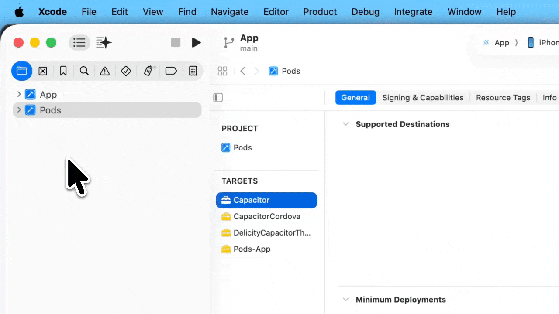Show the Breakpoint navigator tag icon

tap(171, 71)
